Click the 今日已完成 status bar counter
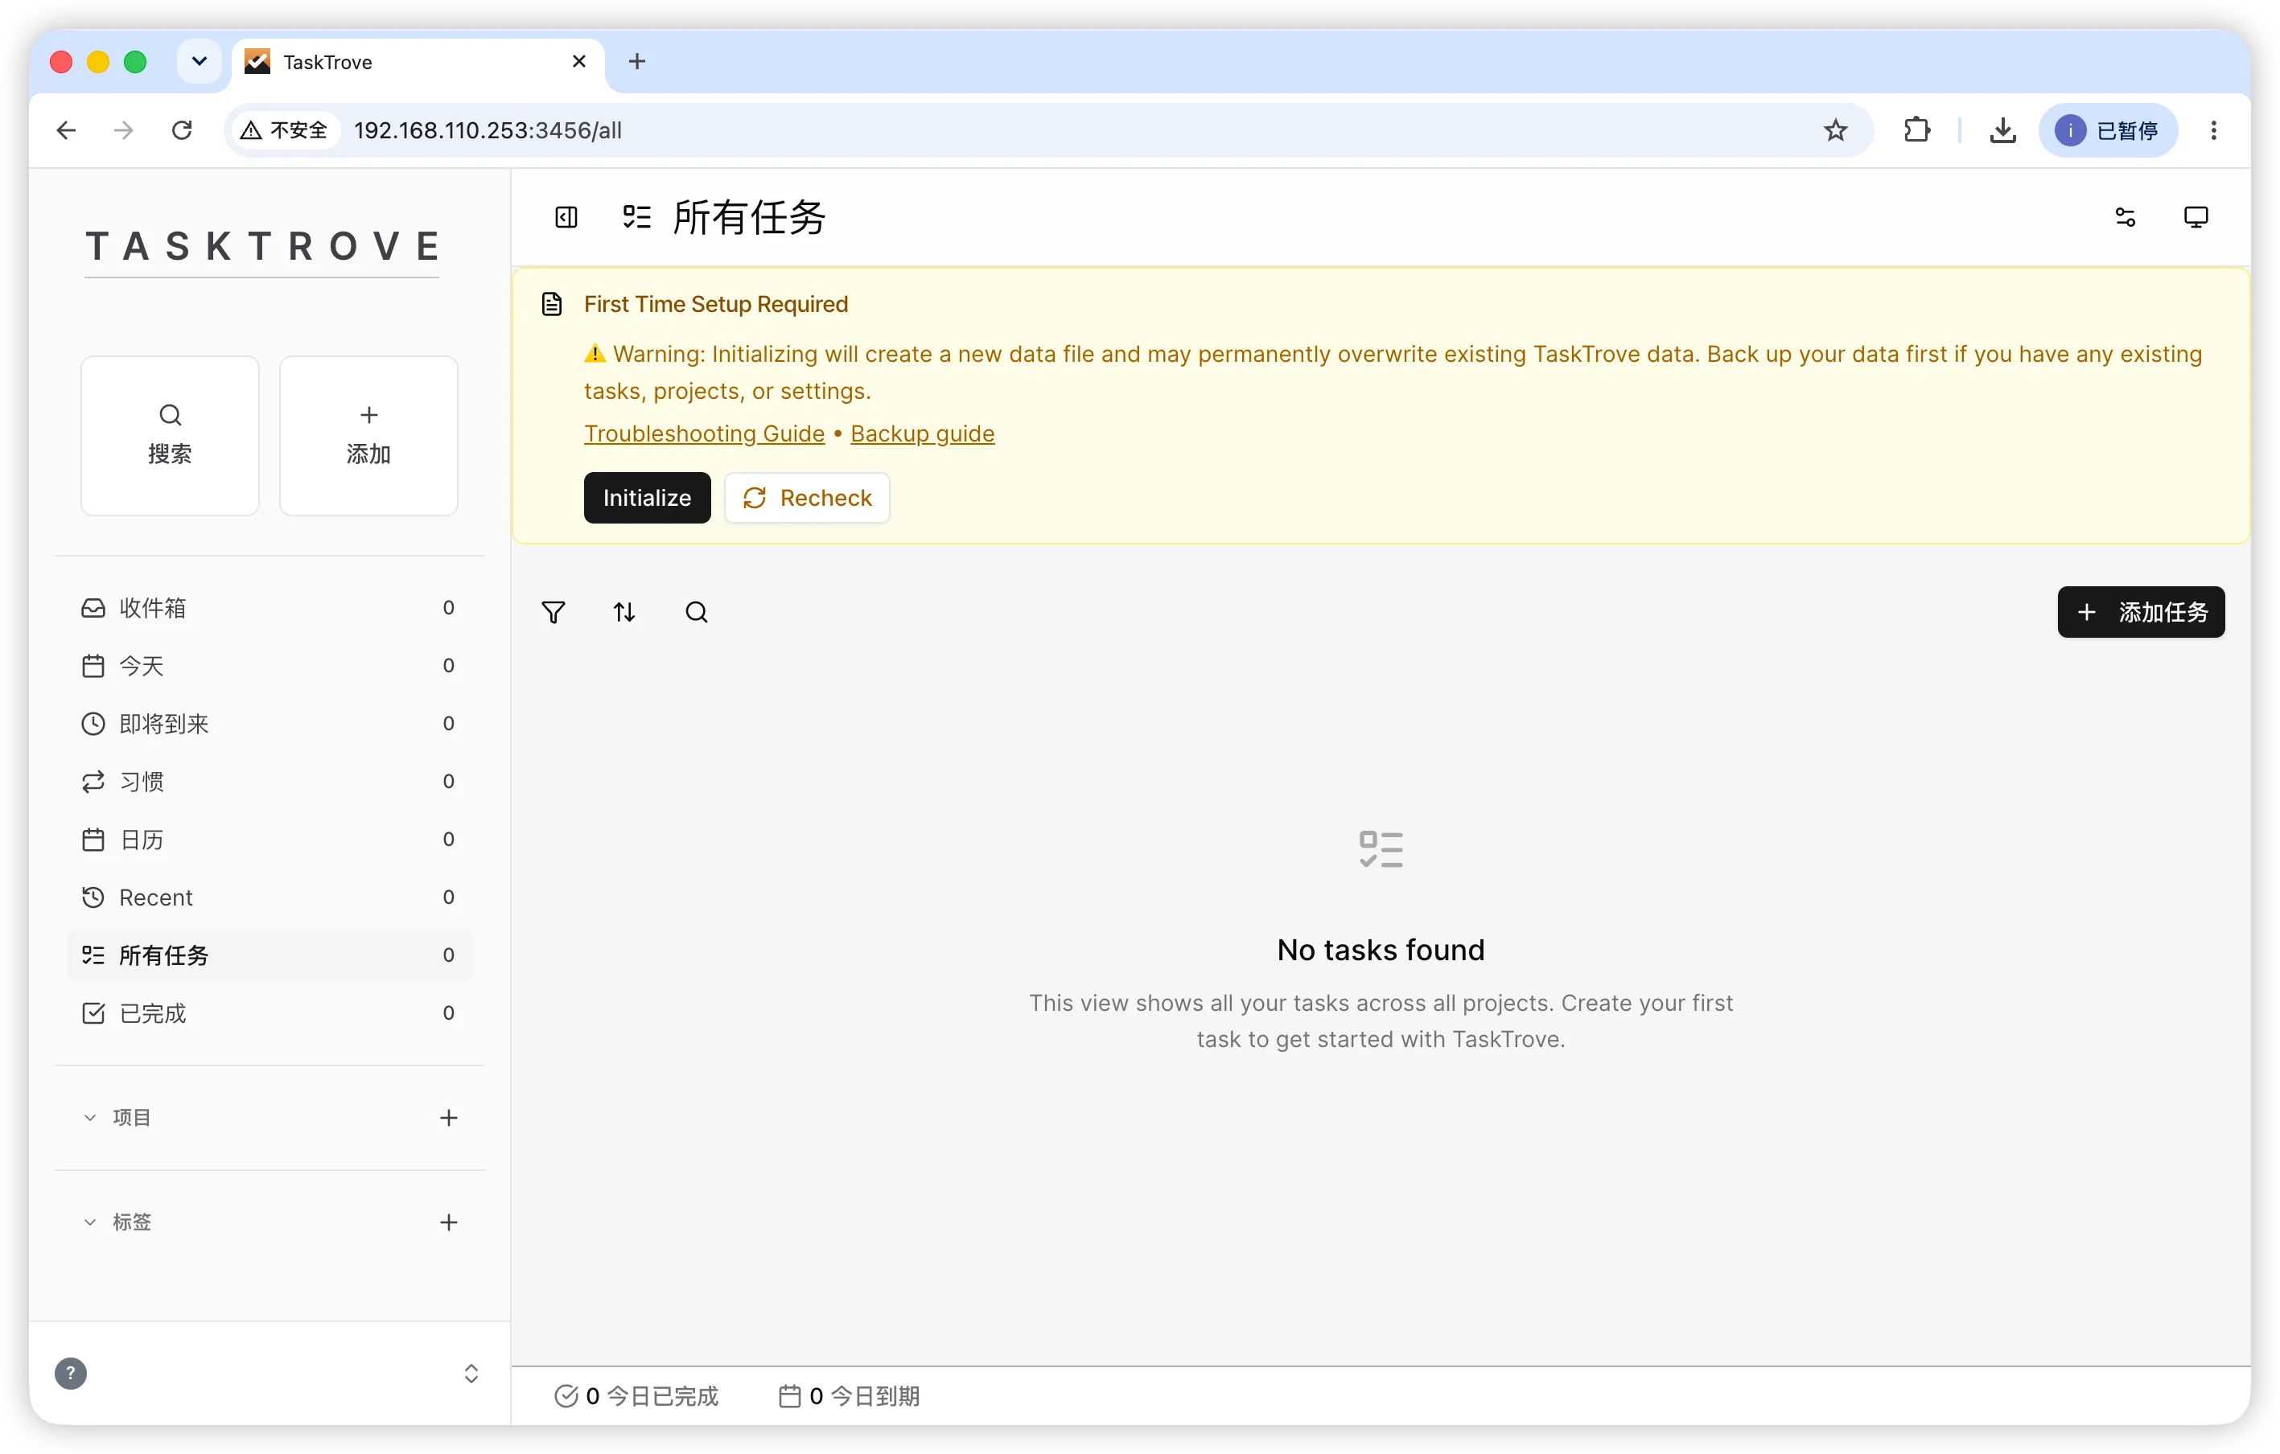Screen dimensions: 2280x1454 pyautogui.click(x=636, y=1396)
